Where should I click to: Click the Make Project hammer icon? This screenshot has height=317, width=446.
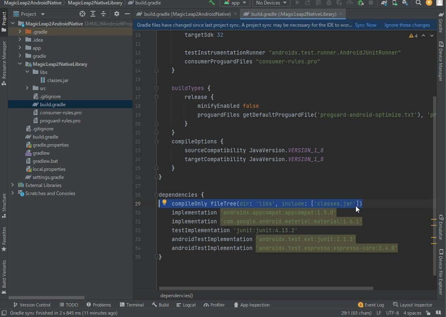(x=212, y=2)
